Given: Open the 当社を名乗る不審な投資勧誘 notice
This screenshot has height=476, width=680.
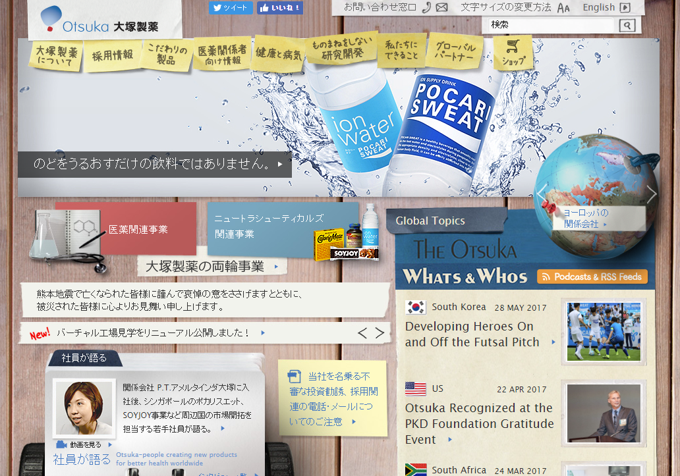Looking at the screenshot, I should point(333,398).
